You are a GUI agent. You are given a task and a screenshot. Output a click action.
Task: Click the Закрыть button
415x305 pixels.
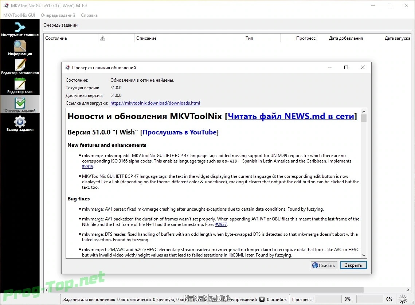(x=353, y=265)
